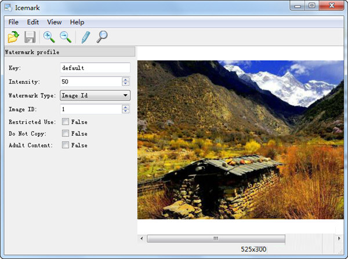Open the View menu

[x=55, y=22]
